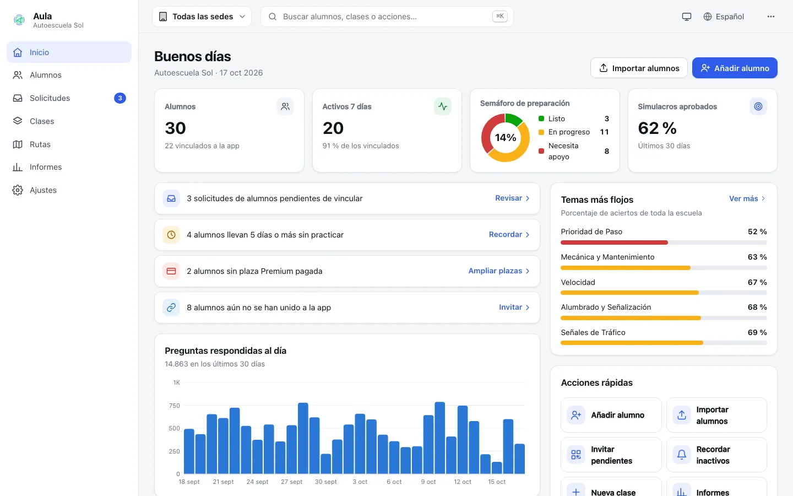The width and height of the screenshot is (793, 496).
Task: Open Rutas in the sidebar
Action: pyautogui.click(x=69, y=144)
